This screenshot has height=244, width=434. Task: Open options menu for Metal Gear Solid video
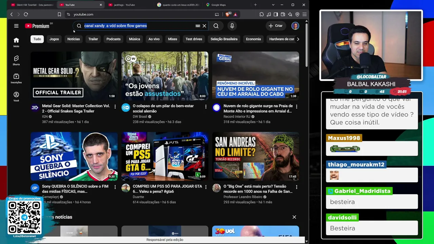click(x=115, y=106)
